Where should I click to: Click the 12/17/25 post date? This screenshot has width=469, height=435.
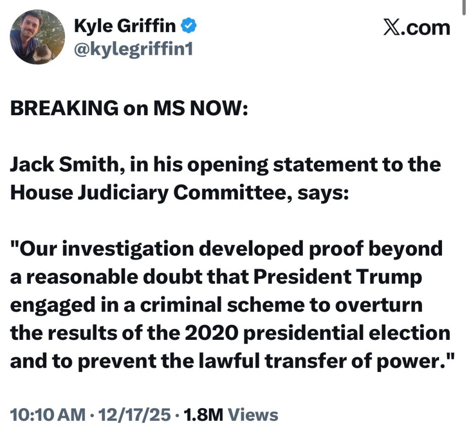[136, 415]
